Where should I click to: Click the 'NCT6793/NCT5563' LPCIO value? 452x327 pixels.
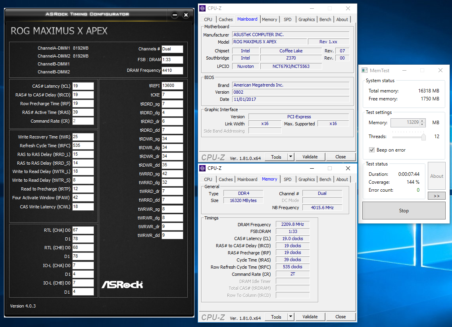click(x=291, y=66)
